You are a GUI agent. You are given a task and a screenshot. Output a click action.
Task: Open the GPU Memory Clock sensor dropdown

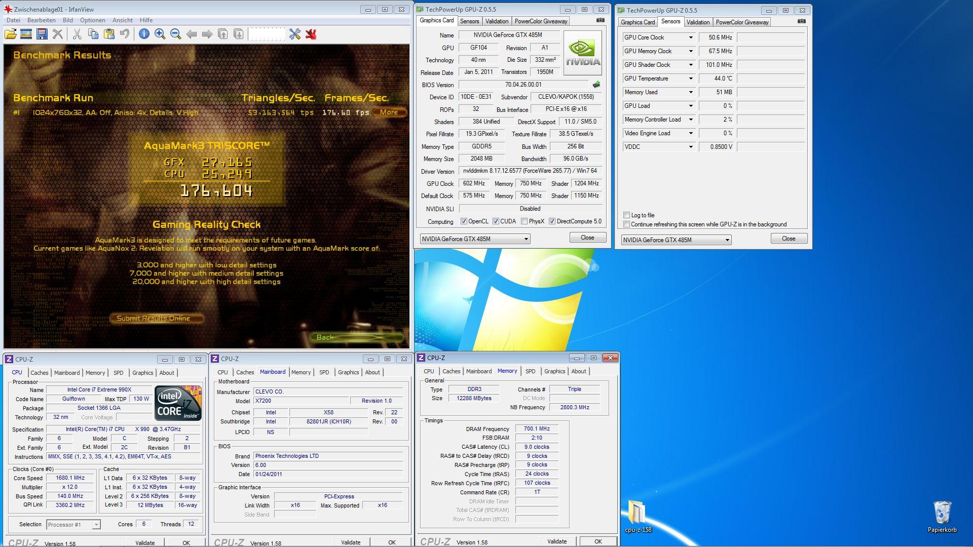(690, 51)
